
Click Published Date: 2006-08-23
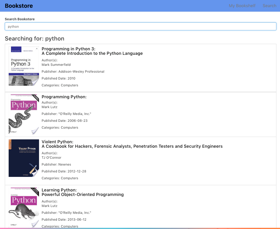click(x=64, y=121)
